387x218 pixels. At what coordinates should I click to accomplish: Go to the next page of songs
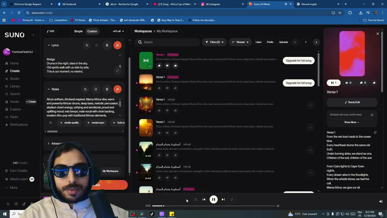click(316, 42)
